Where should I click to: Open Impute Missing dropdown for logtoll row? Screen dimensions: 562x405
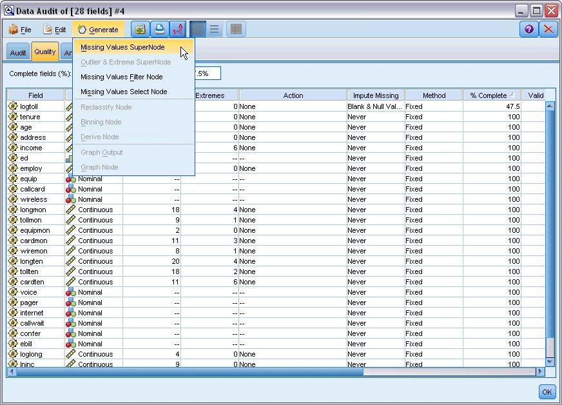pos(376,106)
